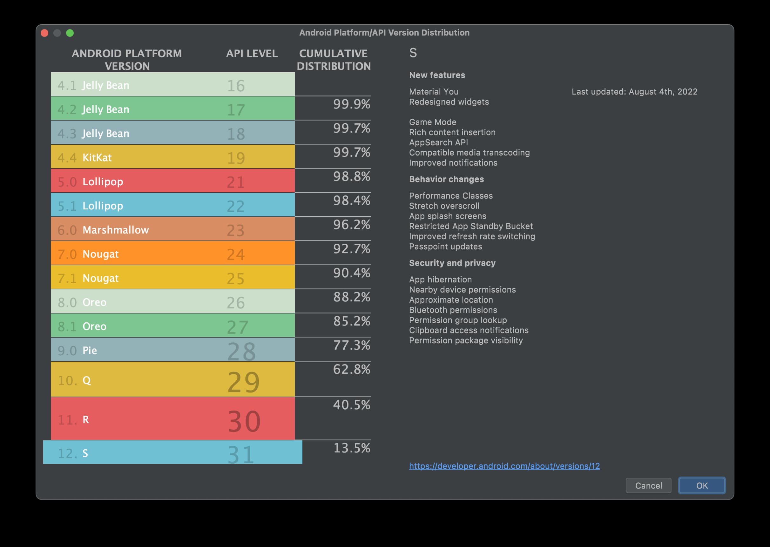Choose the Android 11 R row
The image size is (770, 547).
(x=172, y=419)
